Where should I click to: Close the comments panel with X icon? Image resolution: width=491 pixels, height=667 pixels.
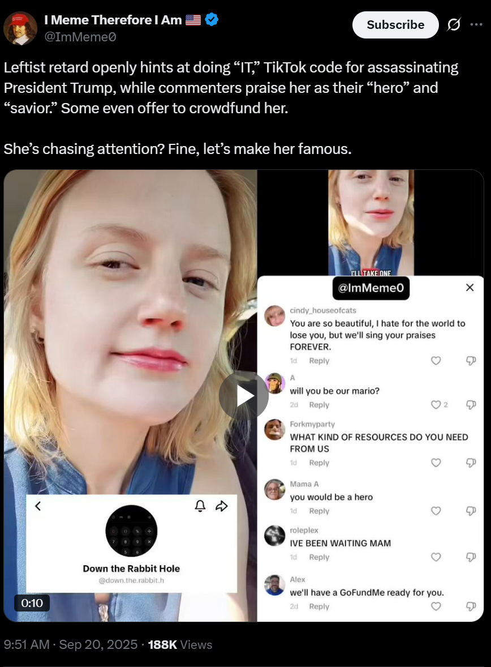point(470,288)
